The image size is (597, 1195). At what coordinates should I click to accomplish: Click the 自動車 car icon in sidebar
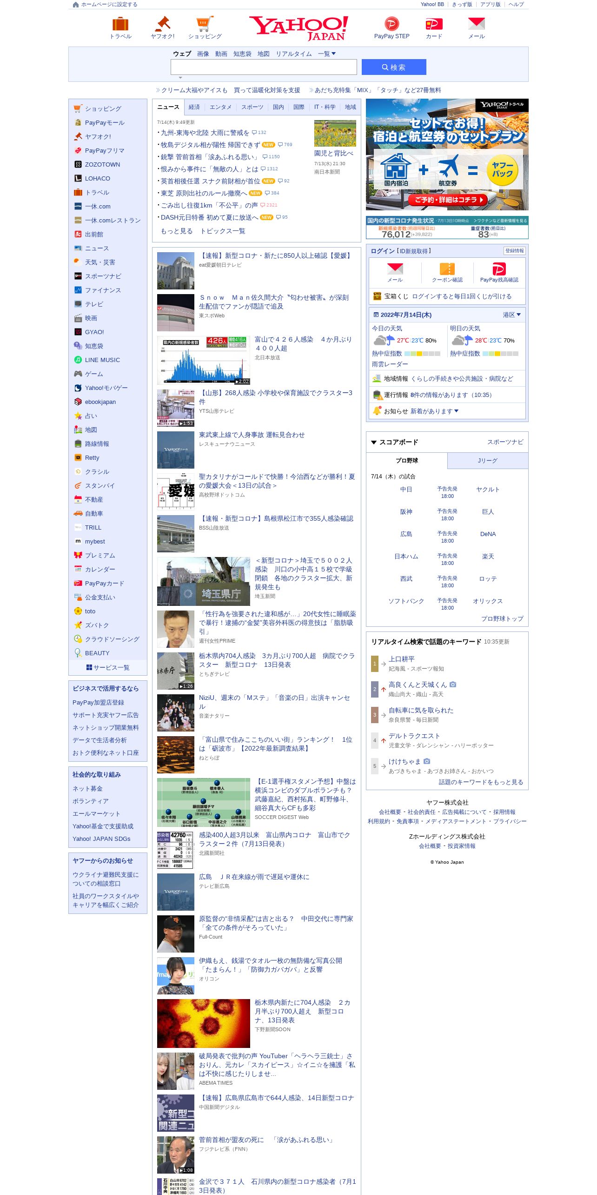[78, 513]
